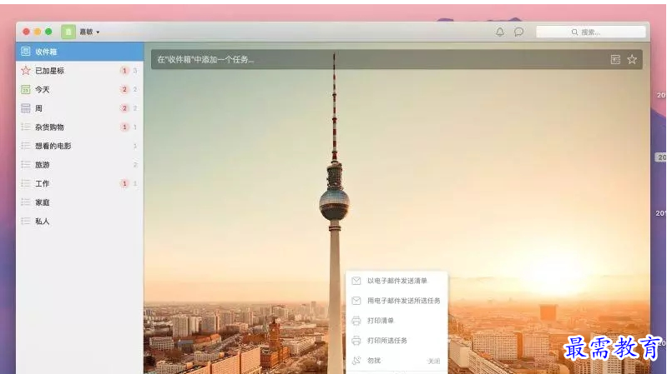Set a due date in add-task bar
667x374 pixels.
(x=615, y=59)
